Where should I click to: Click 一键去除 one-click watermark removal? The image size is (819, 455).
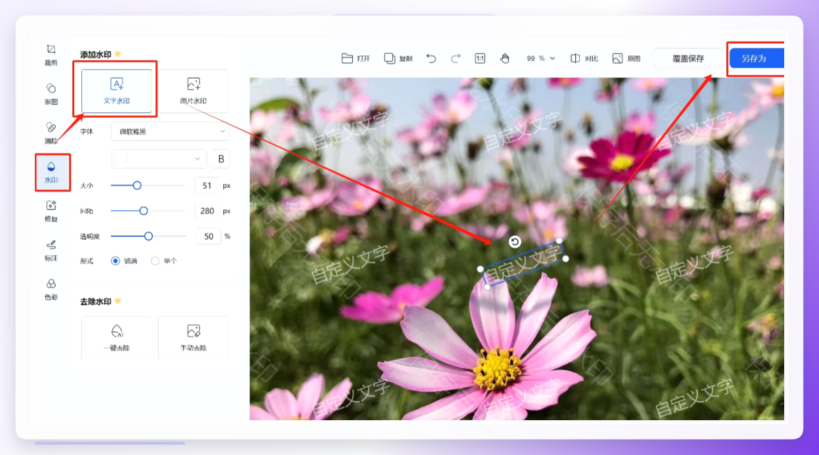117,338
